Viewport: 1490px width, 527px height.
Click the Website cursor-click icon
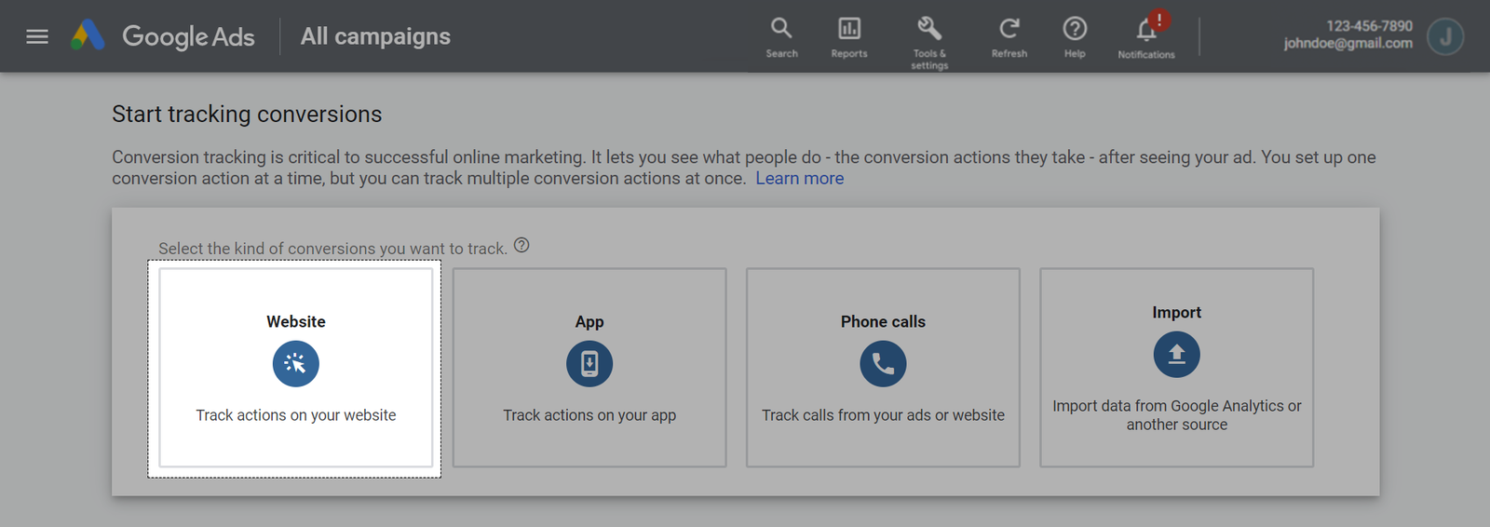coord(295,364)
